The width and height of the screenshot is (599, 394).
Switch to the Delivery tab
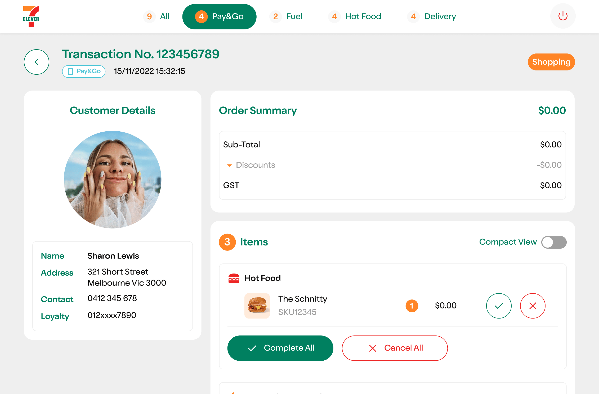pyautogui.click(x=432, y=16)
